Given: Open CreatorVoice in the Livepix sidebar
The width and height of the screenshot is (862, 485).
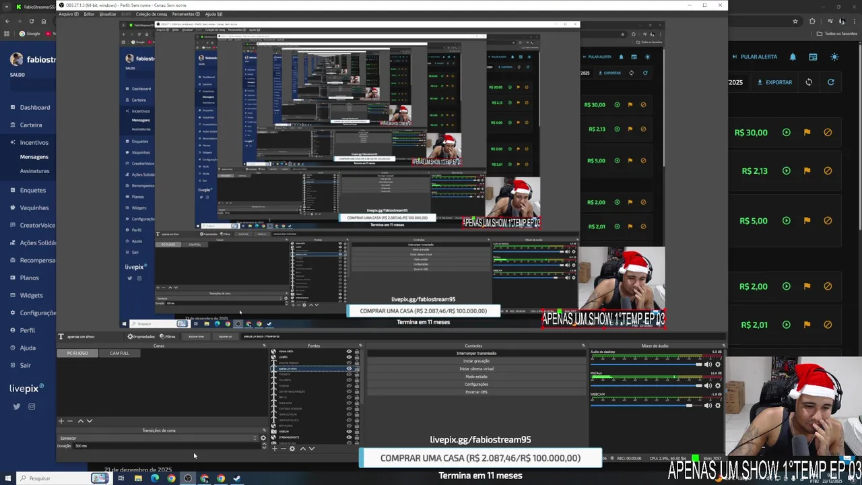Looking at the screenshot, I should coord(37,225).
